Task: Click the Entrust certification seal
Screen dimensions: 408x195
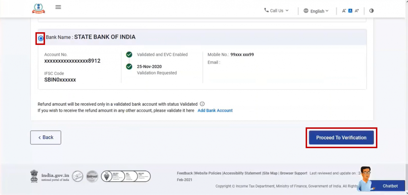Action: click(92, 176)
